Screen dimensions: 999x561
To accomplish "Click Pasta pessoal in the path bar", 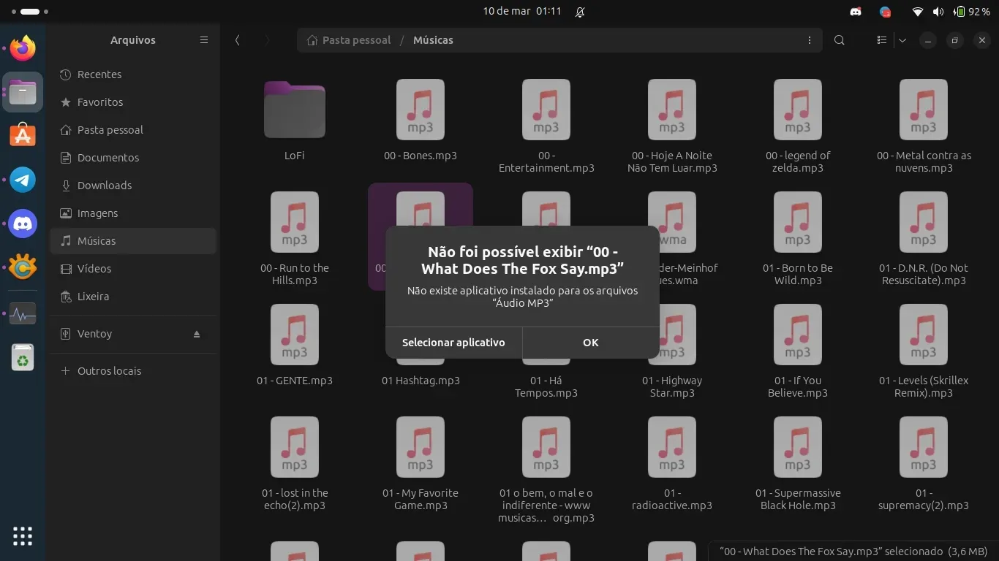I will coord(349,40).
